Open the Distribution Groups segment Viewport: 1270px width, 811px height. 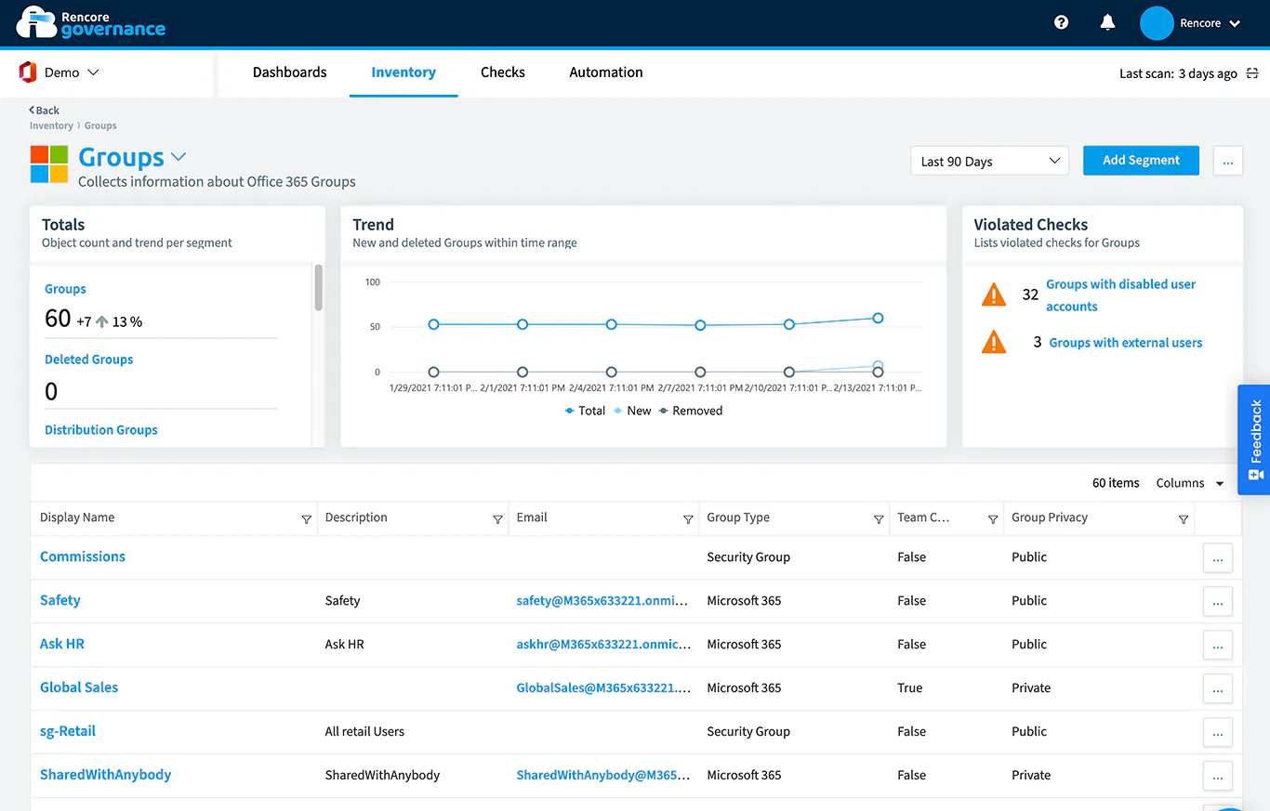101,430
